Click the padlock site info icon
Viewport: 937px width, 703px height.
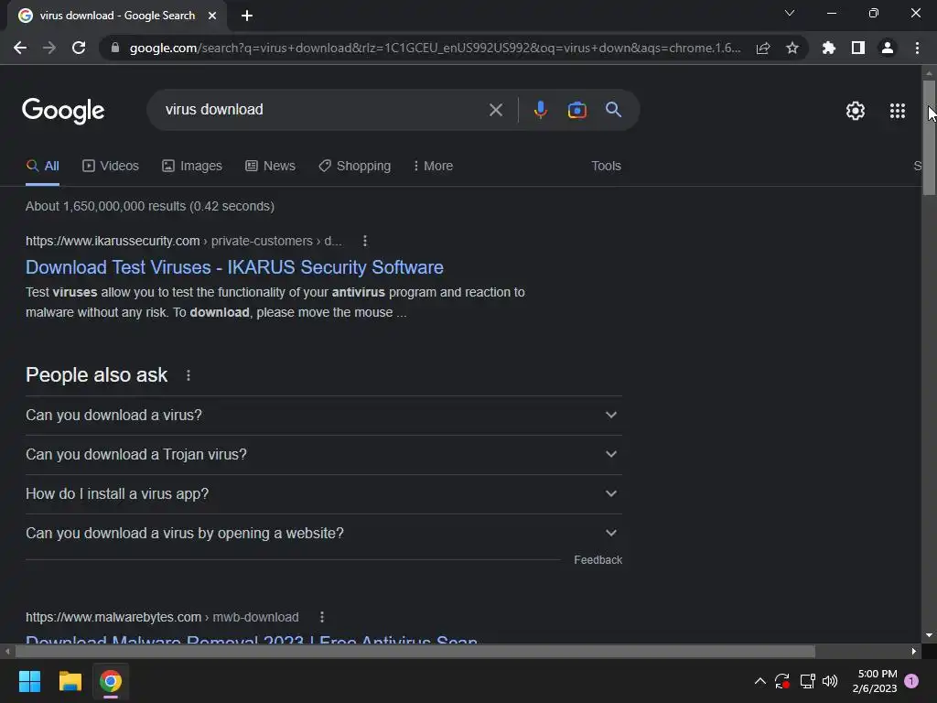coord(115,48)
